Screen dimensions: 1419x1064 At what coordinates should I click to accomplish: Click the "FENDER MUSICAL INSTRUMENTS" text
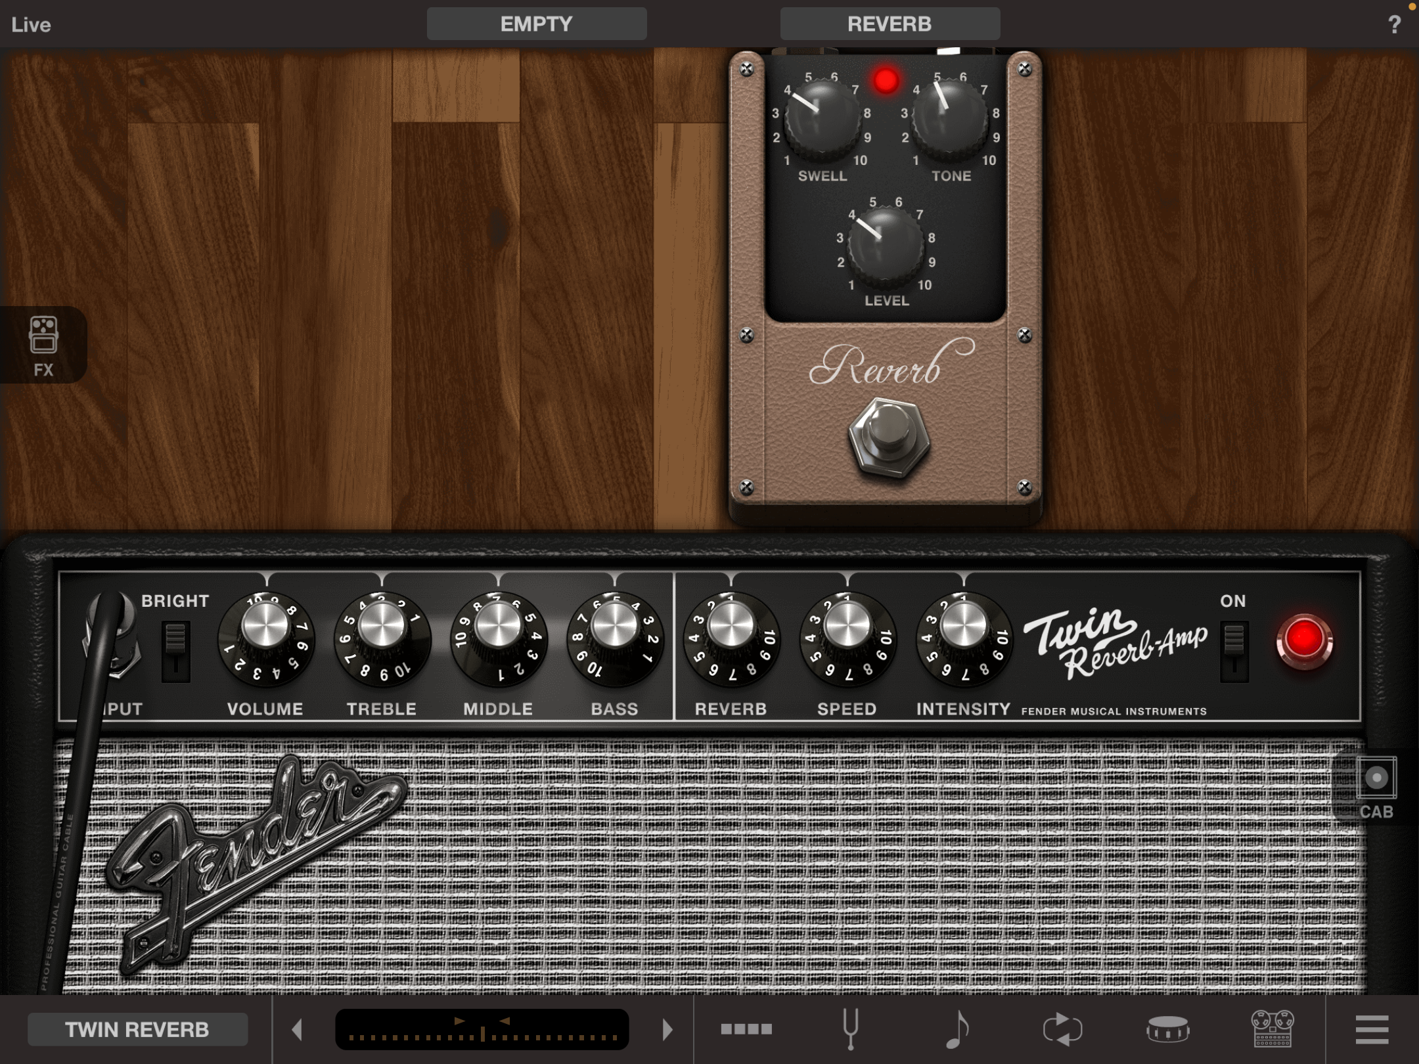coord(1114,711)
